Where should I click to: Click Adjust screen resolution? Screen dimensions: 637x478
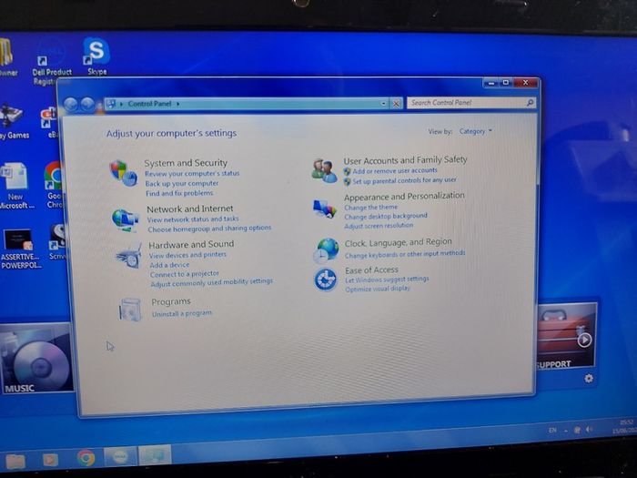379,226
